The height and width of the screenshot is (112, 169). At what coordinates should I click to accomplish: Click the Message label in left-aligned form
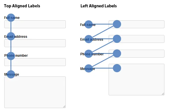click(x=88, y=69)
